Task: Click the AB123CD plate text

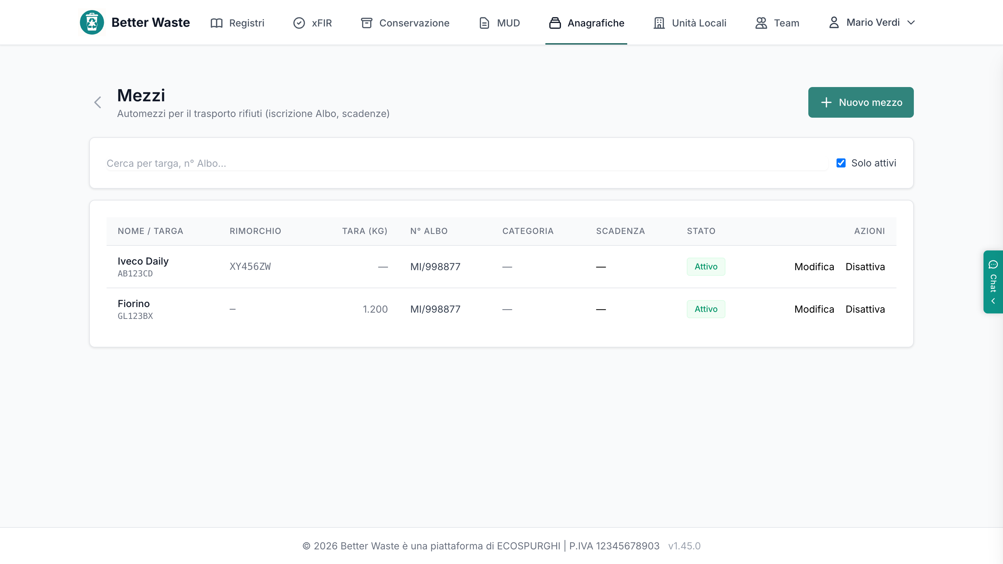Action: coord(135,274)
